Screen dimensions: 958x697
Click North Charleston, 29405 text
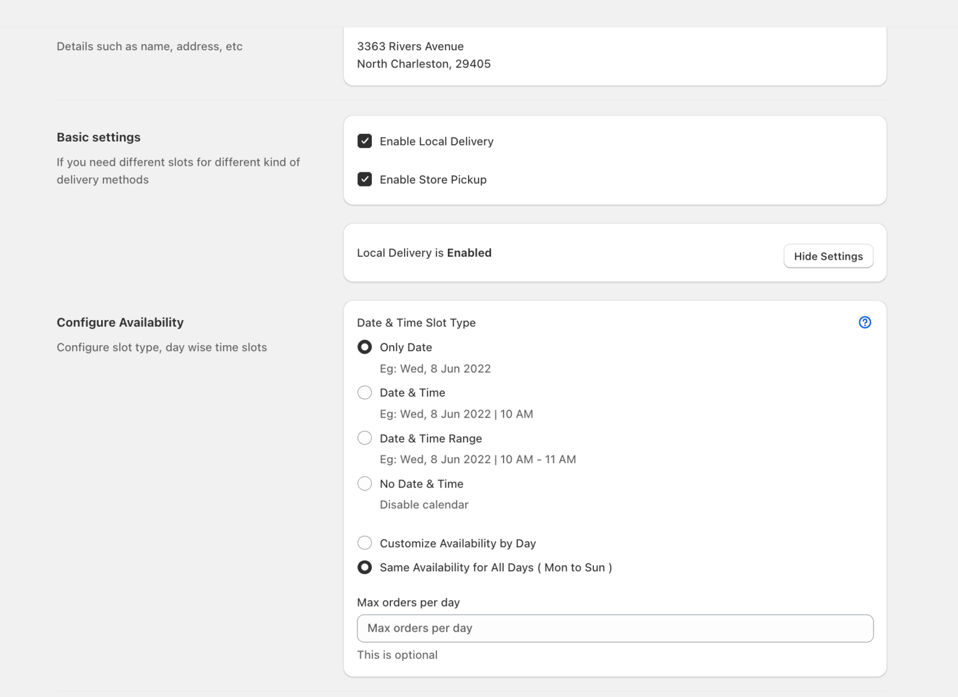[x=424, y=63]
